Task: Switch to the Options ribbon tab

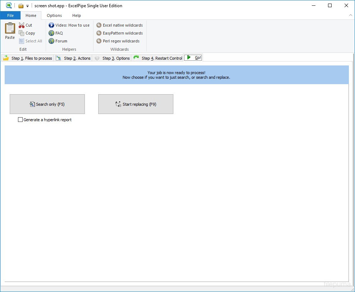Action: click(x=54, y=15)
